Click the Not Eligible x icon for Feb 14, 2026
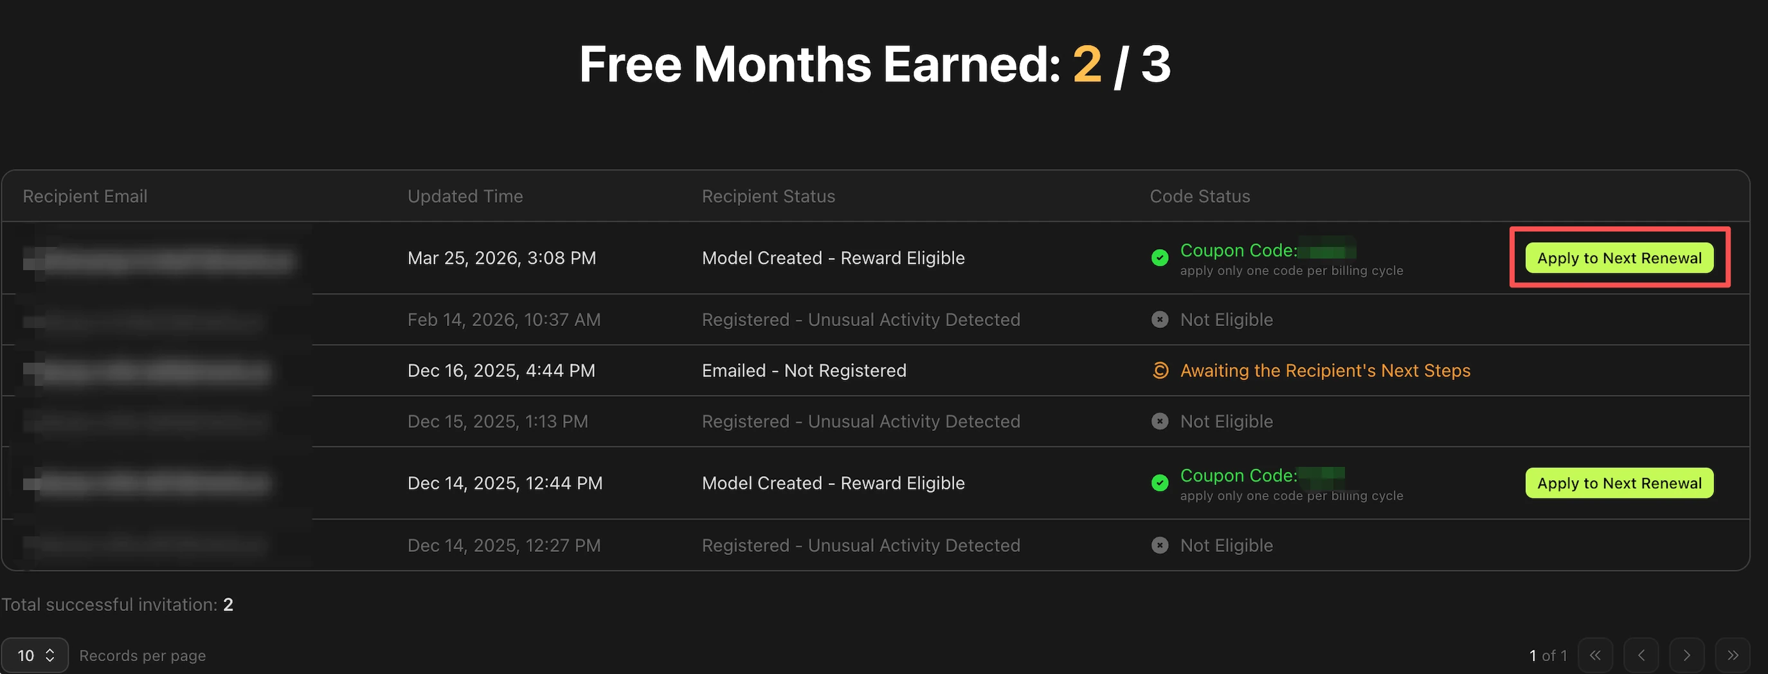Screen dimensions: 1768x674 tap(1160, 320)
